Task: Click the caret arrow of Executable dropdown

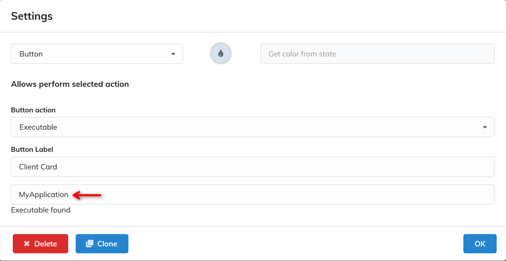Action: [x=485, y=127]
